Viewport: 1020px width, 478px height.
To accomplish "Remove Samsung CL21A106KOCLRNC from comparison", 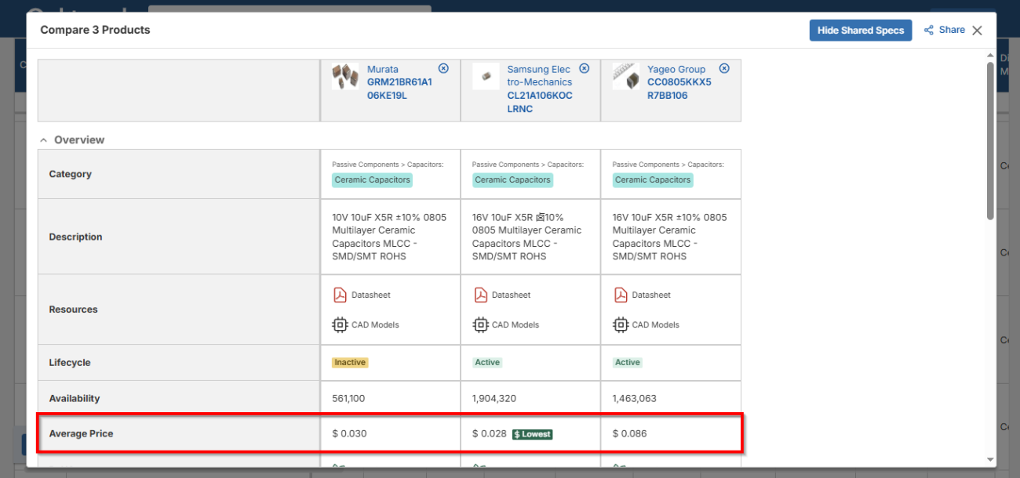I will pyautogui.click(x=584, y=68).
